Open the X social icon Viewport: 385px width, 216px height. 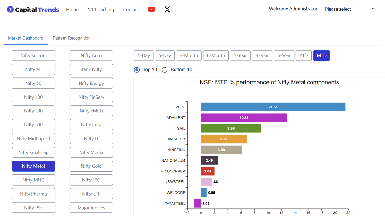(167, 9)
